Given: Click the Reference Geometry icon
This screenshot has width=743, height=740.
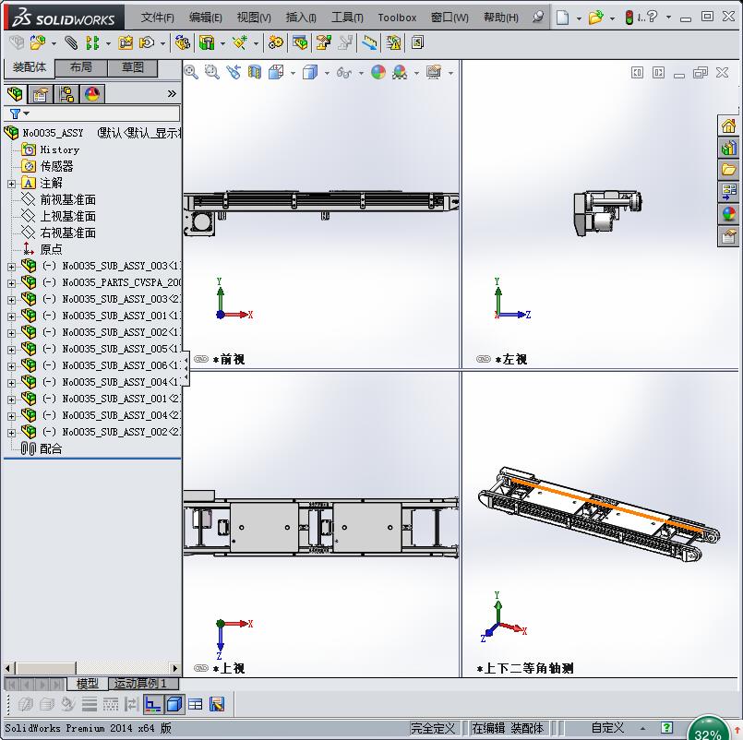Looking at the screenshot, I should pyautogui.click(x=240, y=43).
